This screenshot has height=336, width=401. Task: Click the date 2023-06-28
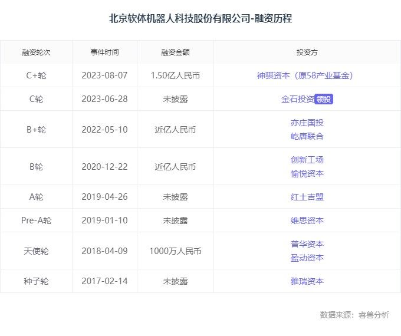(104, 99)
